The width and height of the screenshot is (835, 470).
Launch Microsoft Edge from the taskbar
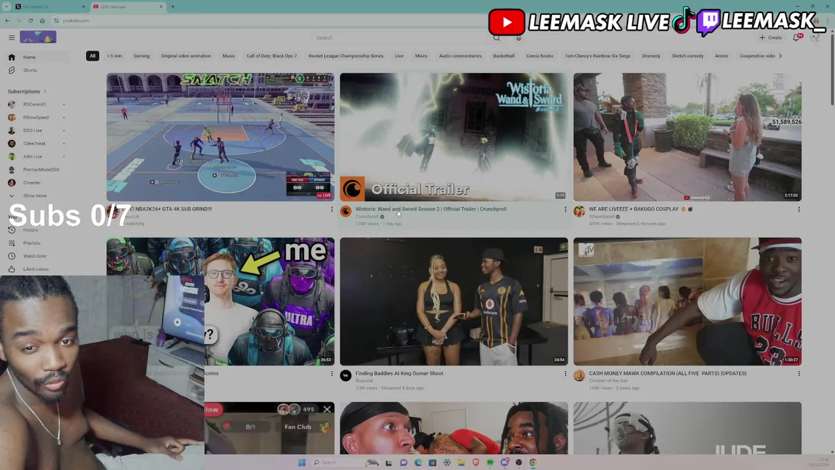tap(418, 463)
